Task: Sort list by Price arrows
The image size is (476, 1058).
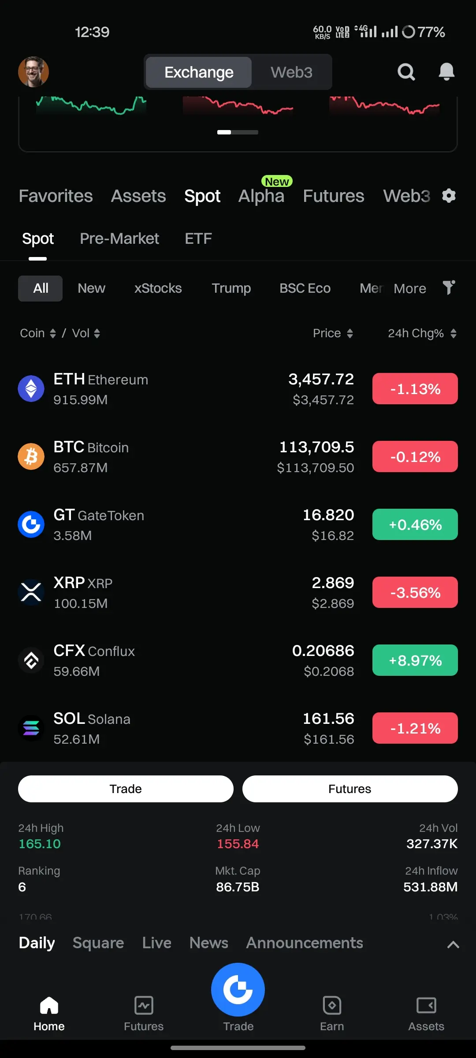Action: click(333, 333)
